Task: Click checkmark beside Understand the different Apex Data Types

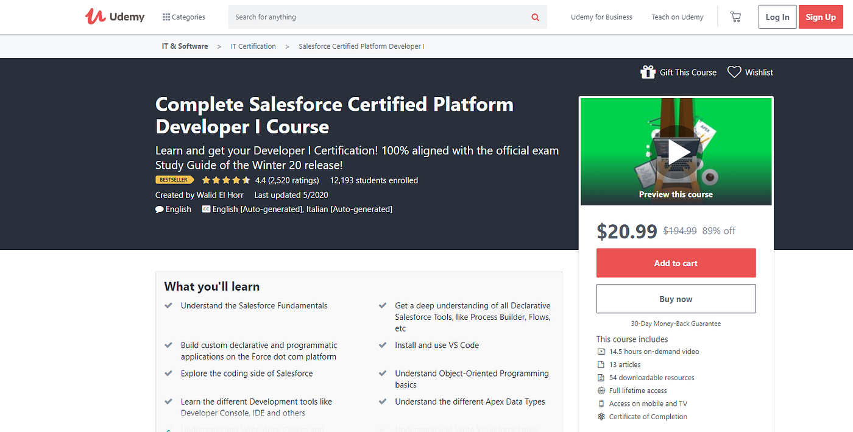Action: tap(383, 402)
